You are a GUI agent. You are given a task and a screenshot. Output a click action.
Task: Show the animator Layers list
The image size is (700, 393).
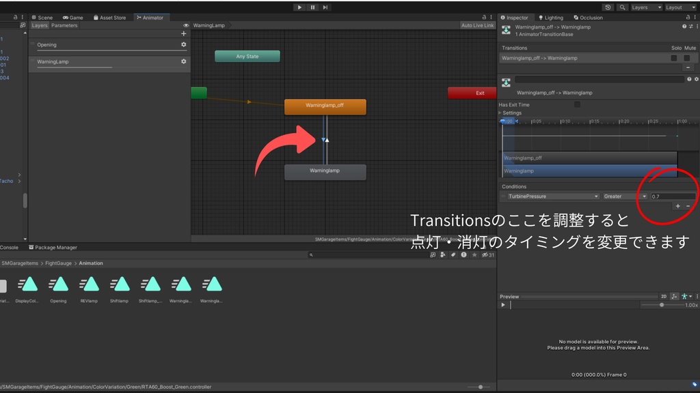tap(39, 25)
